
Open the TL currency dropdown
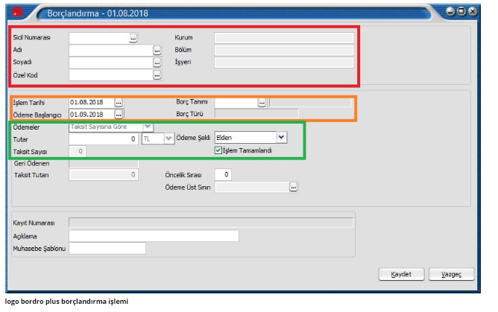point(169,139)
